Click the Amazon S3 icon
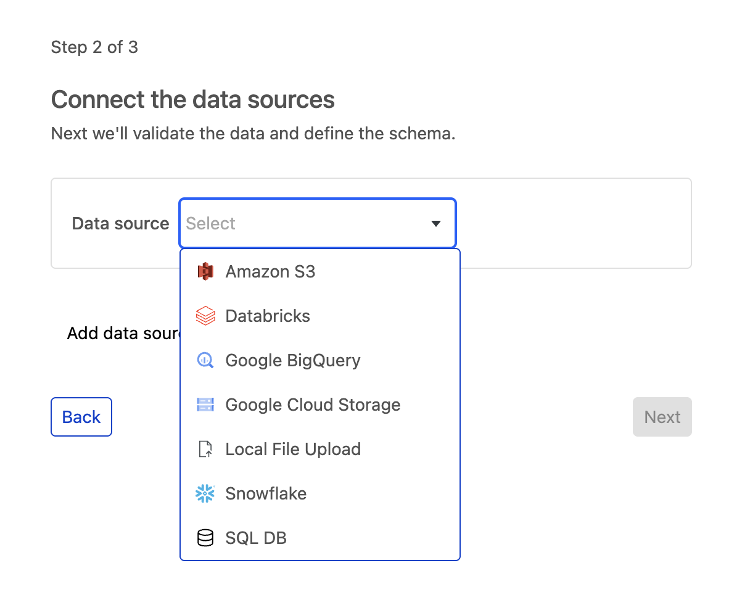This screenshot has height=592, width=750. click(x=205, y=271)
